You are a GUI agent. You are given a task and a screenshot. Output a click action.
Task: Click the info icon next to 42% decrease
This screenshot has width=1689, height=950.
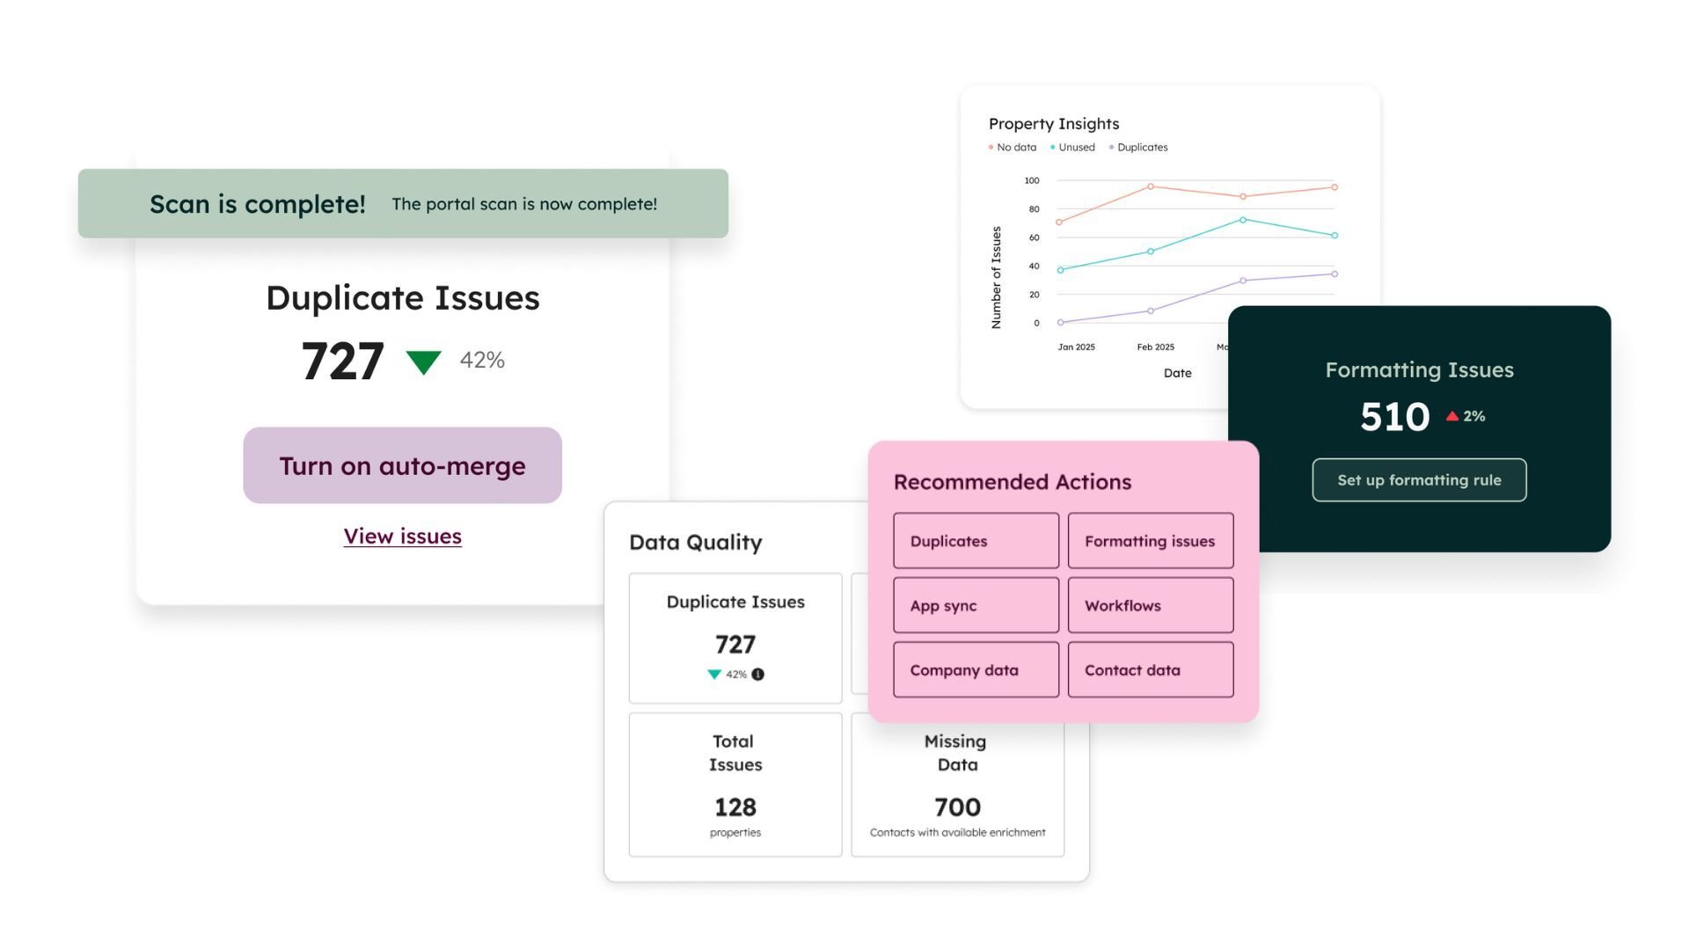click(760, 675)
